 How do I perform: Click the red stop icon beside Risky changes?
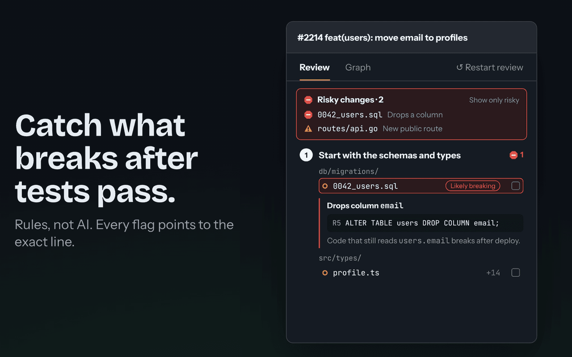click(308, 100)
